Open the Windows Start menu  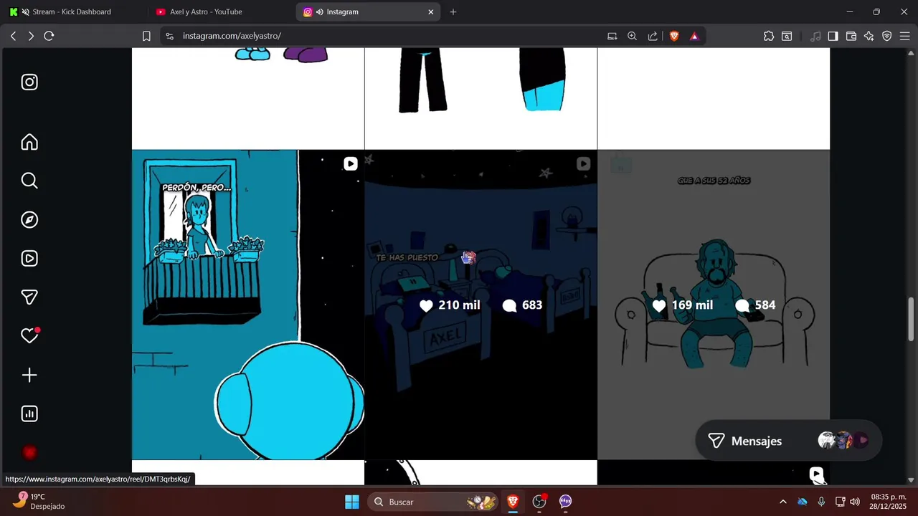point(352,502)
